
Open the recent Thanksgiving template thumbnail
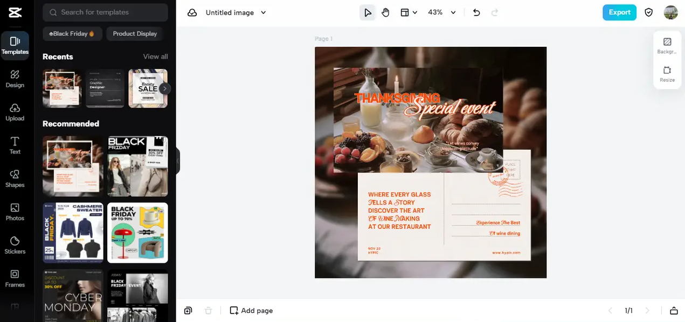(62, 88)
